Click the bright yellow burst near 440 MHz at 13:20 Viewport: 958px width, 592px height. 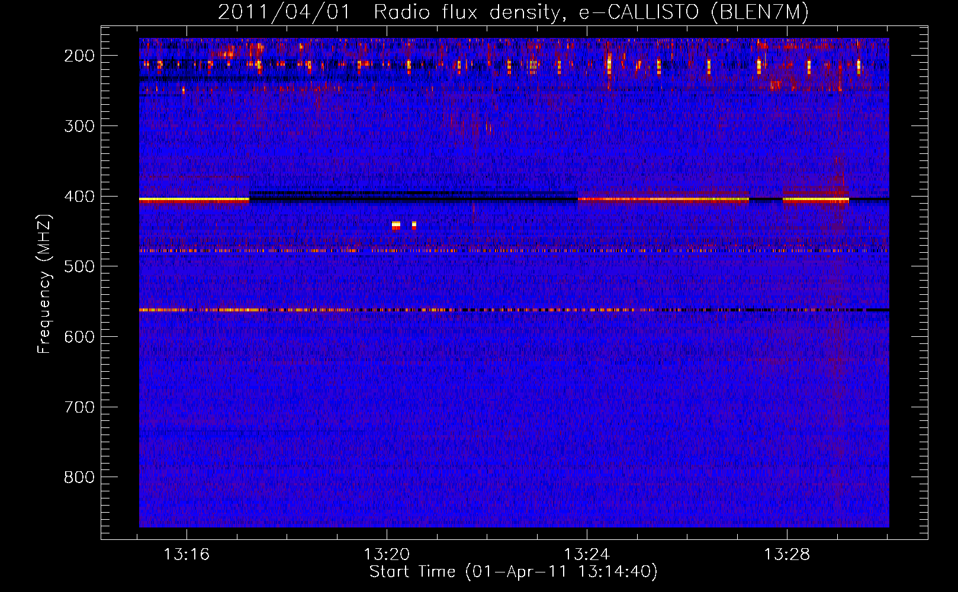(396, 225)
